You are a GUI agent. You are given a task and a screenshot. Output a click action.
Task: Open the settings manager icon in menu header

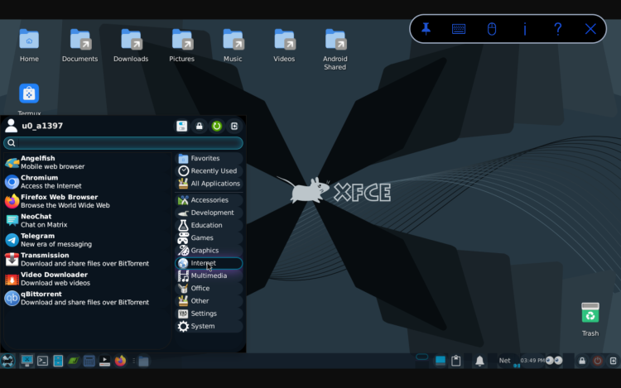click(x=182, y=127)
